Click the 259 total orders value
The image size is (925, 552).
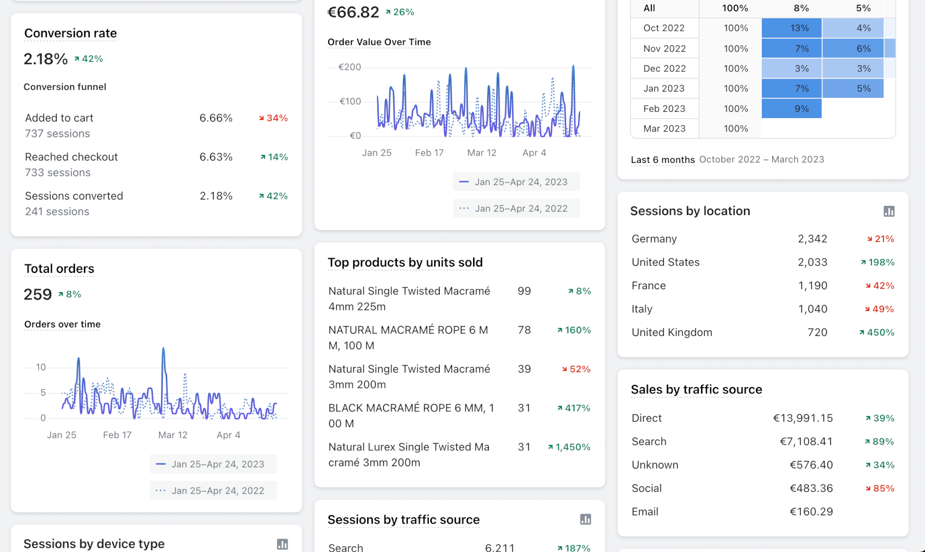click(38, 294)
